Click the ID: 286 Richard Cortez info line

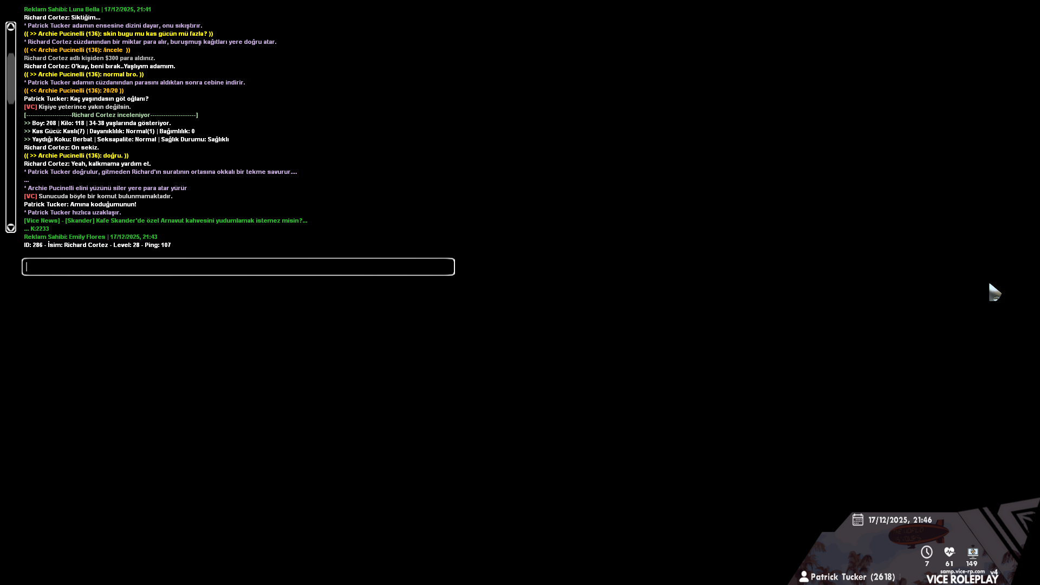97,245
